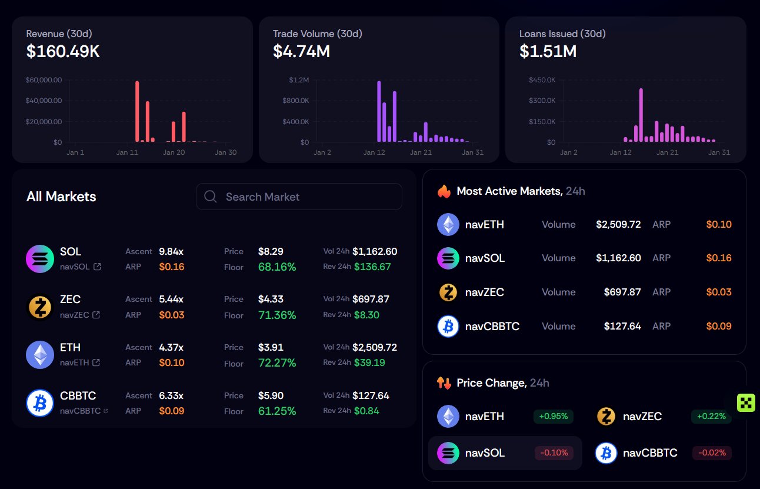The height and width of the screenshot is (489, 760).
Task: Click the ETH icon in All Markets list
Action: (40, 355)
